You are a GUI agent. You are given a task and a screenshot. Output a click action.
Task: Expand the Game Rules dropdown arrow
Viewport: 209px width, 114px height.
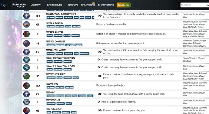point(65,5)
